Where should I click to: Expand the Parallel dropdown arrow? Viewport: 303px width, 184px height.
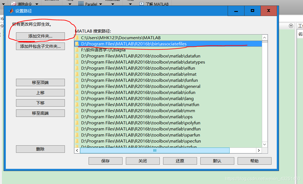tap(100, 4)
